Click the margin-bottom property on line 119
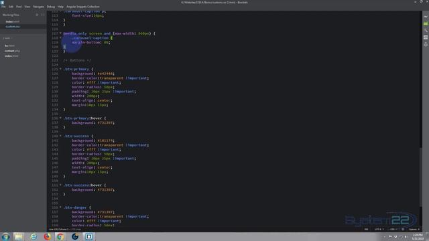 pos(86,42)
